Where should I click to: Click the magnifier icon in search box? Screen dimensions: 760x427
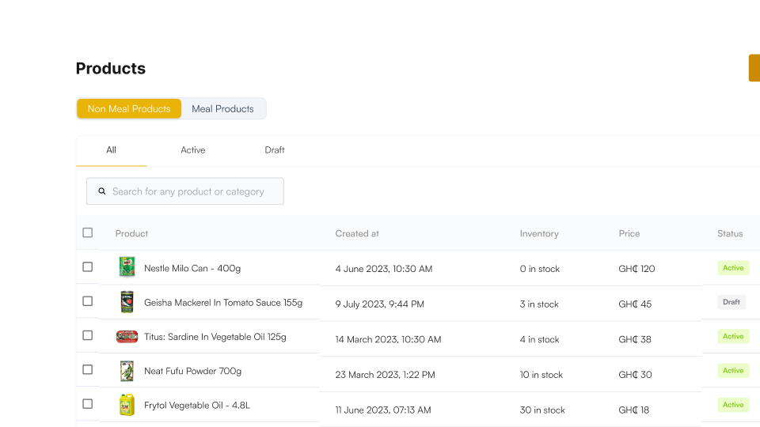click(101, 191)
